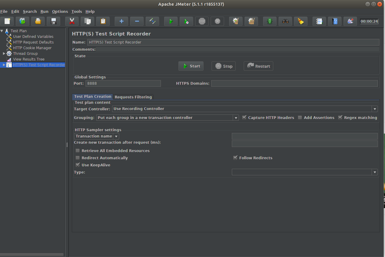
Task: Click the Paste clipboard icon
Action: pos(103,21)
